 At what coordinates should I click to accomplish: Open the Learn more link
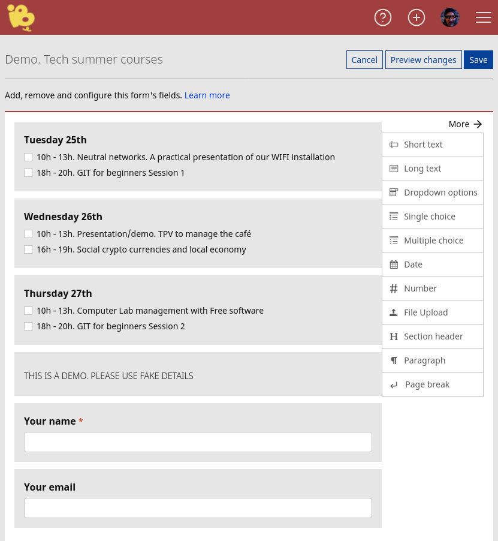point(207,95)
